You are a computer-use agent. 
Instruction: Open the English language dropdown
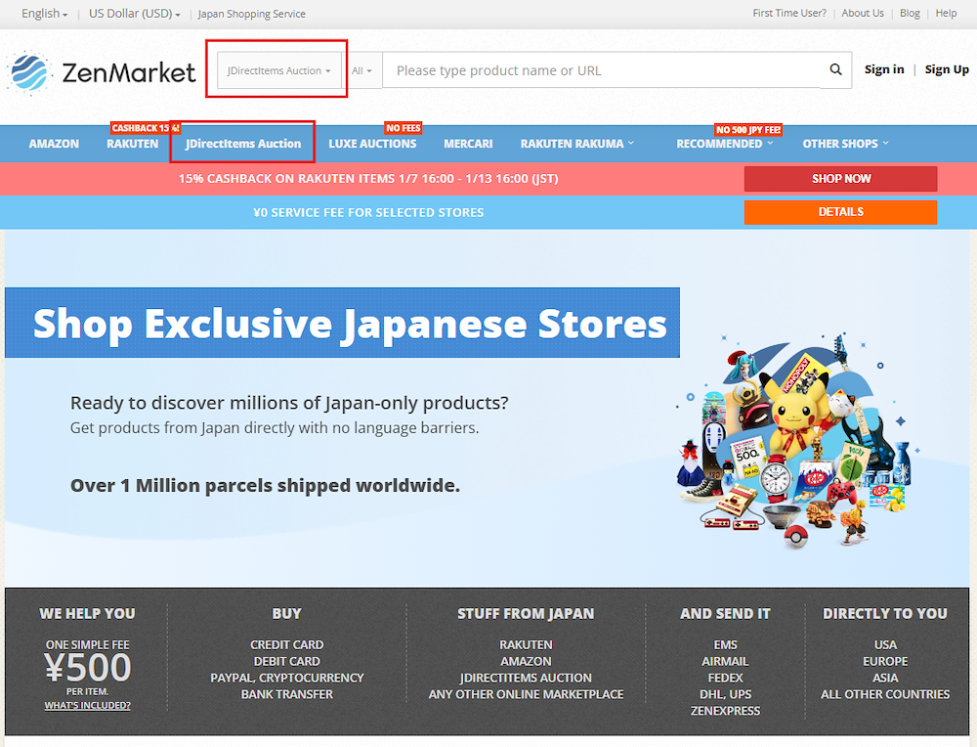pos(44,14)
